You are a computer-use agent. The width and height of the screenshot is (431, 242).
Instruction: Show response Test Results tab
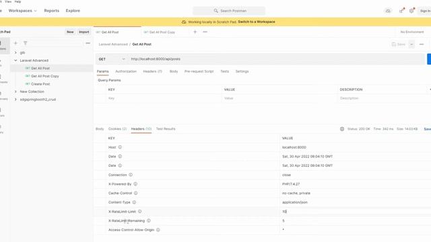[x=166, y=128]
